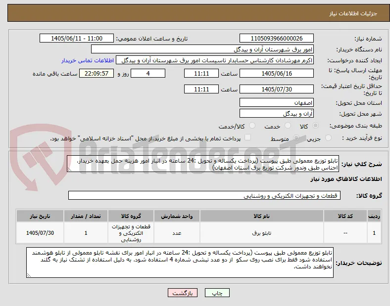Click the resize handle of شرح کلی نیاز textarea

[69, 170]
